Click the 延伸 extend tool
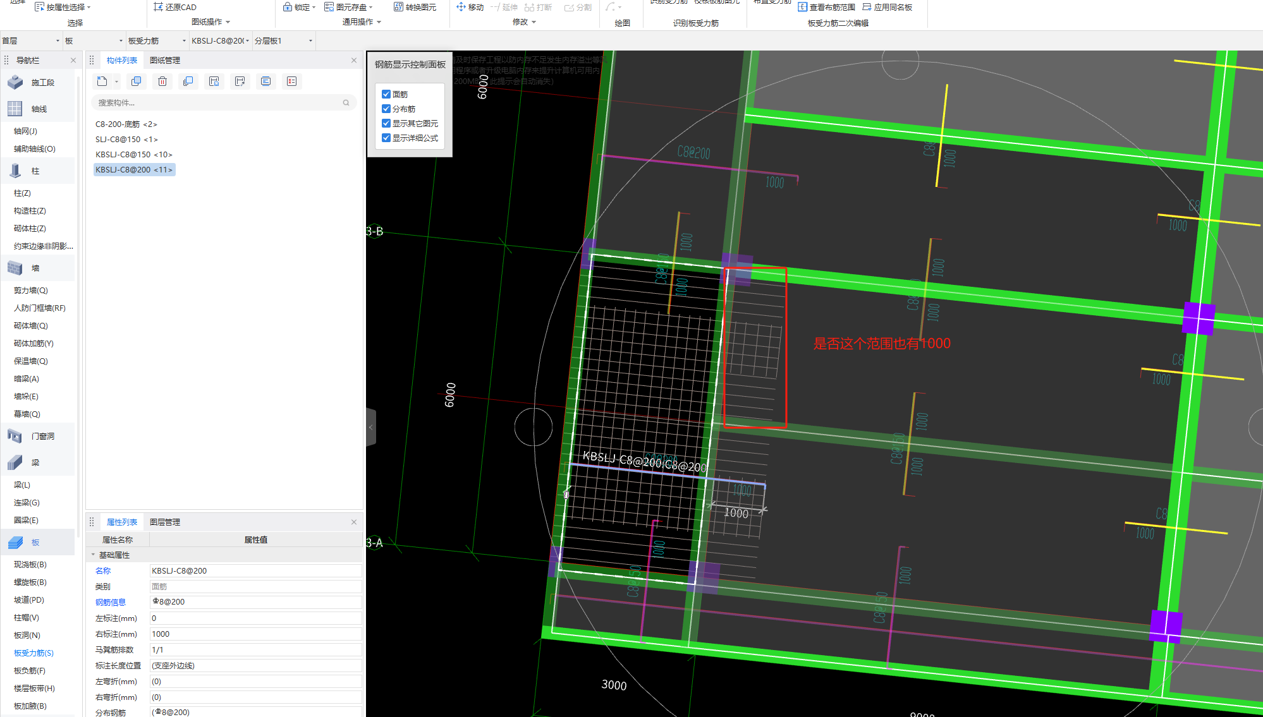1263x717 pixels. (504, 7)
